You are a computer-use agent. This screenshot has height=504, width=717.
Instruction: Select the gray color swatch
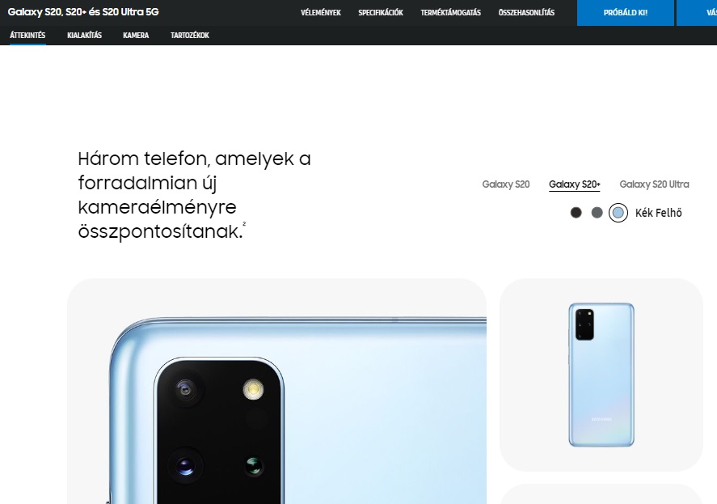pyautogui.click(x=597, y=213)
